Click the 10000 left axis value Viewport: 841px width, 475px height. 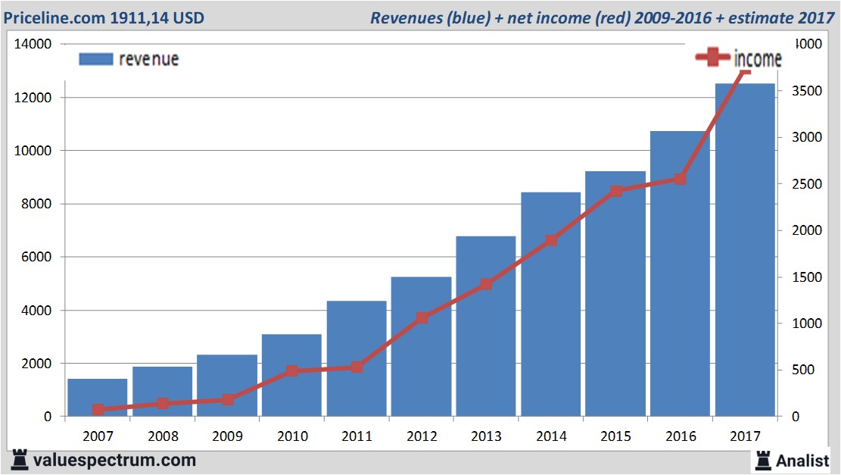point(33,151)
